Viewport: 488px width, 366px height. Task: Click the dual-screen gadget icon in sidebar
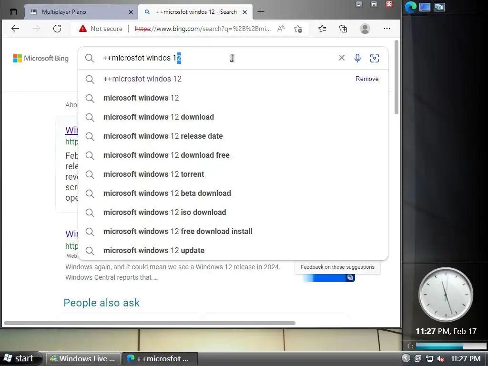click(x=439, y=7)
